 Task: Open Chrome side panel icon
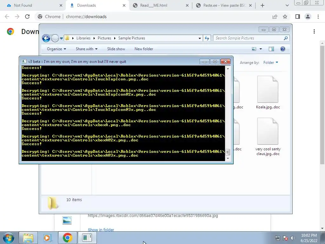click(x=298, y=17)
